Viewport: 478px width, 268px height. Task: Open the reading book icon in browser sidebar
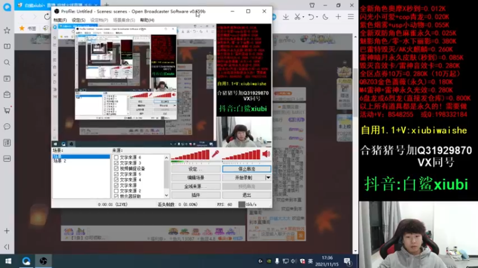(7, 46)
